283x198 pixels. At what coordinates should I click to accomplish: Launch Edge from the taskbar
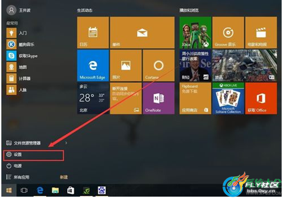pos(40,190)
